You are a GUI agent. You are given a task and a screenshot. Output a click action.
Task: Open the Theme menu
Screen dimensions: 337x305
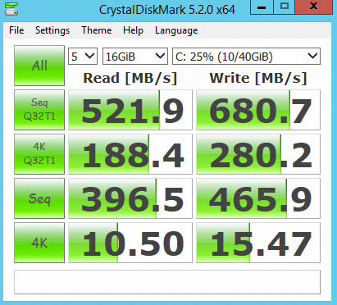(x=97, y=30)
